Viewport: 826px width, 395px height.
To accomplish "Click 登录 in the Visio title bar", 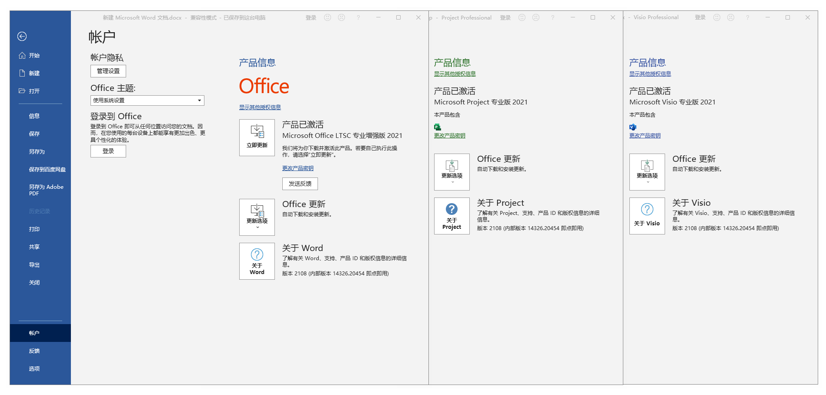I will (x=700, y=17).
